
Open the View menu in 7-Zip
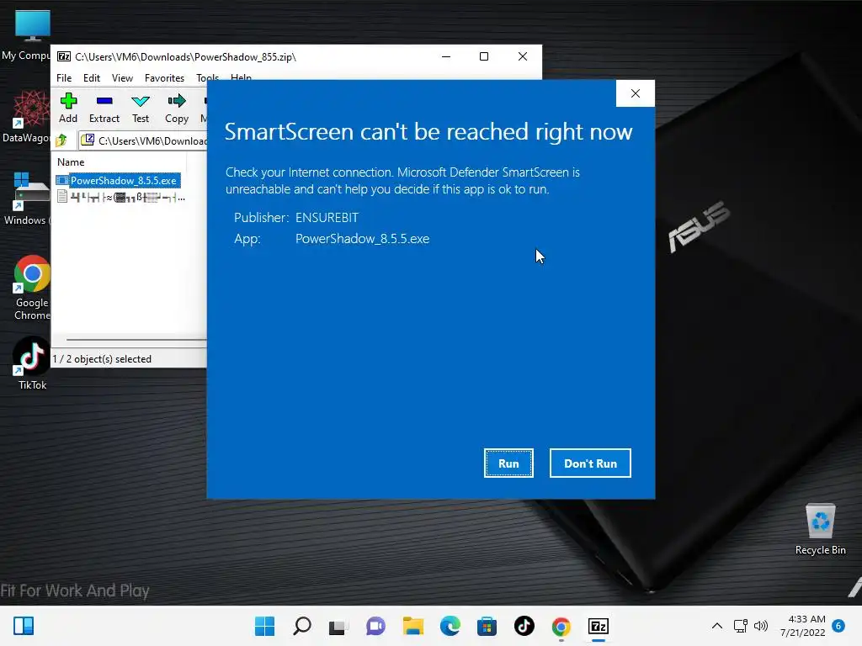pos(122,78)
